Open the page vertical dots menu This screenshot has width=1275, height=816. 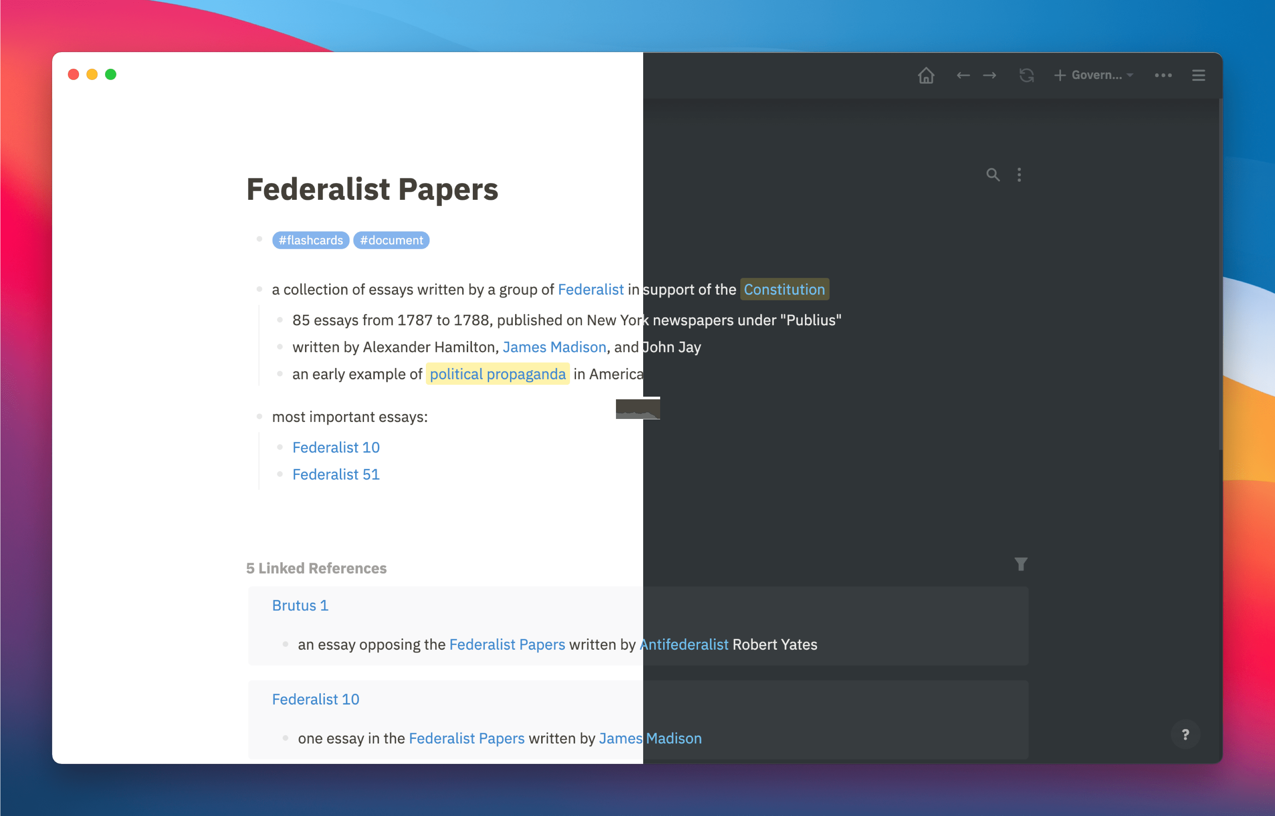click(x=1019, y=174)
